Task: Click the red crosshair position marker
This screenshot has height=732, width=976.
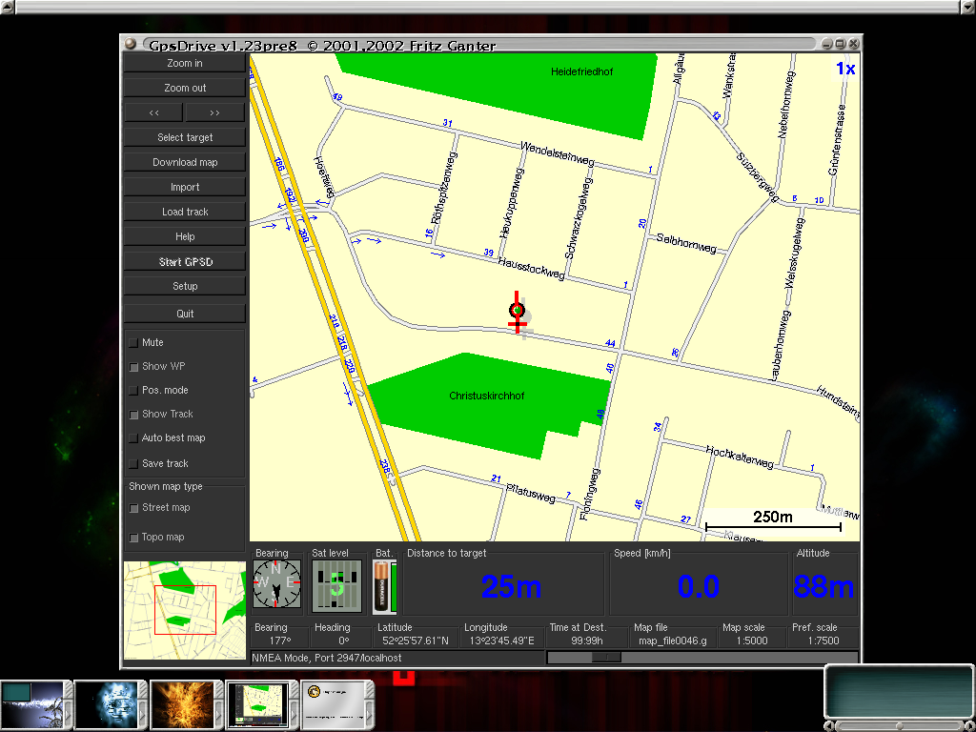Action: pyautogui.click(x=518, y=312)
